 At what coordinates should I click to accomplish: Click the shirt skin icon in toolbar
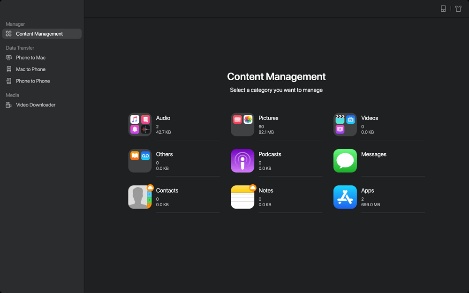(x=458, y=8)
